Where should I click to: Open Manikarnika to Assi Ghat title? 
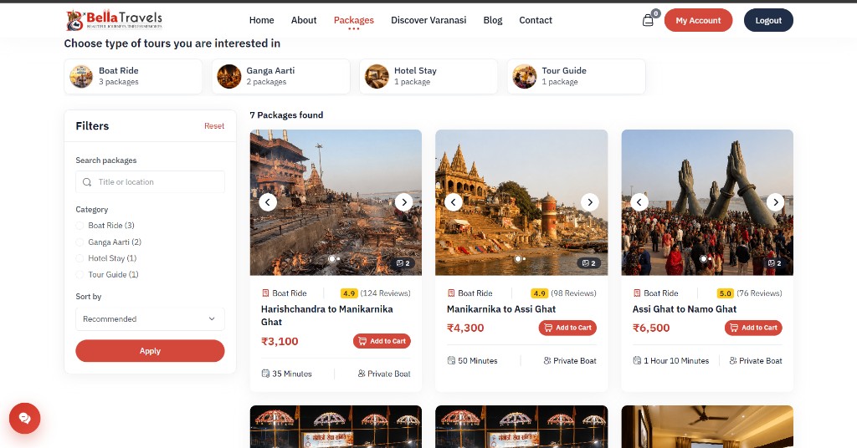click(501, 309)
